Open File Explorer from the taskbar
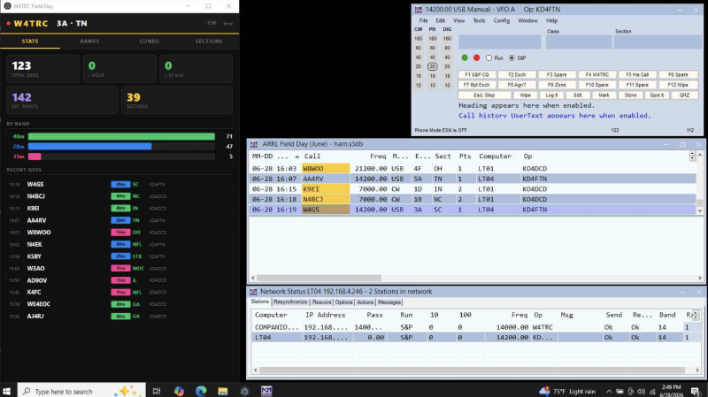Image resolution: width=708 pixels, height=397 pixels. tap(223, 391)
